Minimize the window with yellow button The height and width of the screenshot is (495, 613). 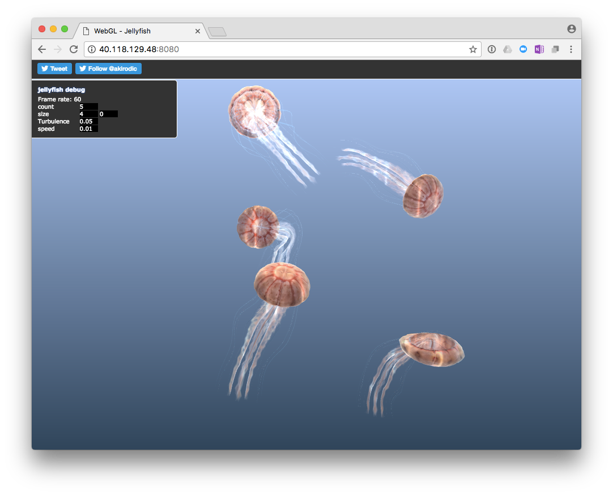(x=53, y=29)
